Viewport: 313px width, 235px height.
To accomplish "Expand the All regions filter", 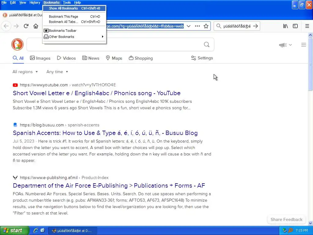I will point(25,72).
